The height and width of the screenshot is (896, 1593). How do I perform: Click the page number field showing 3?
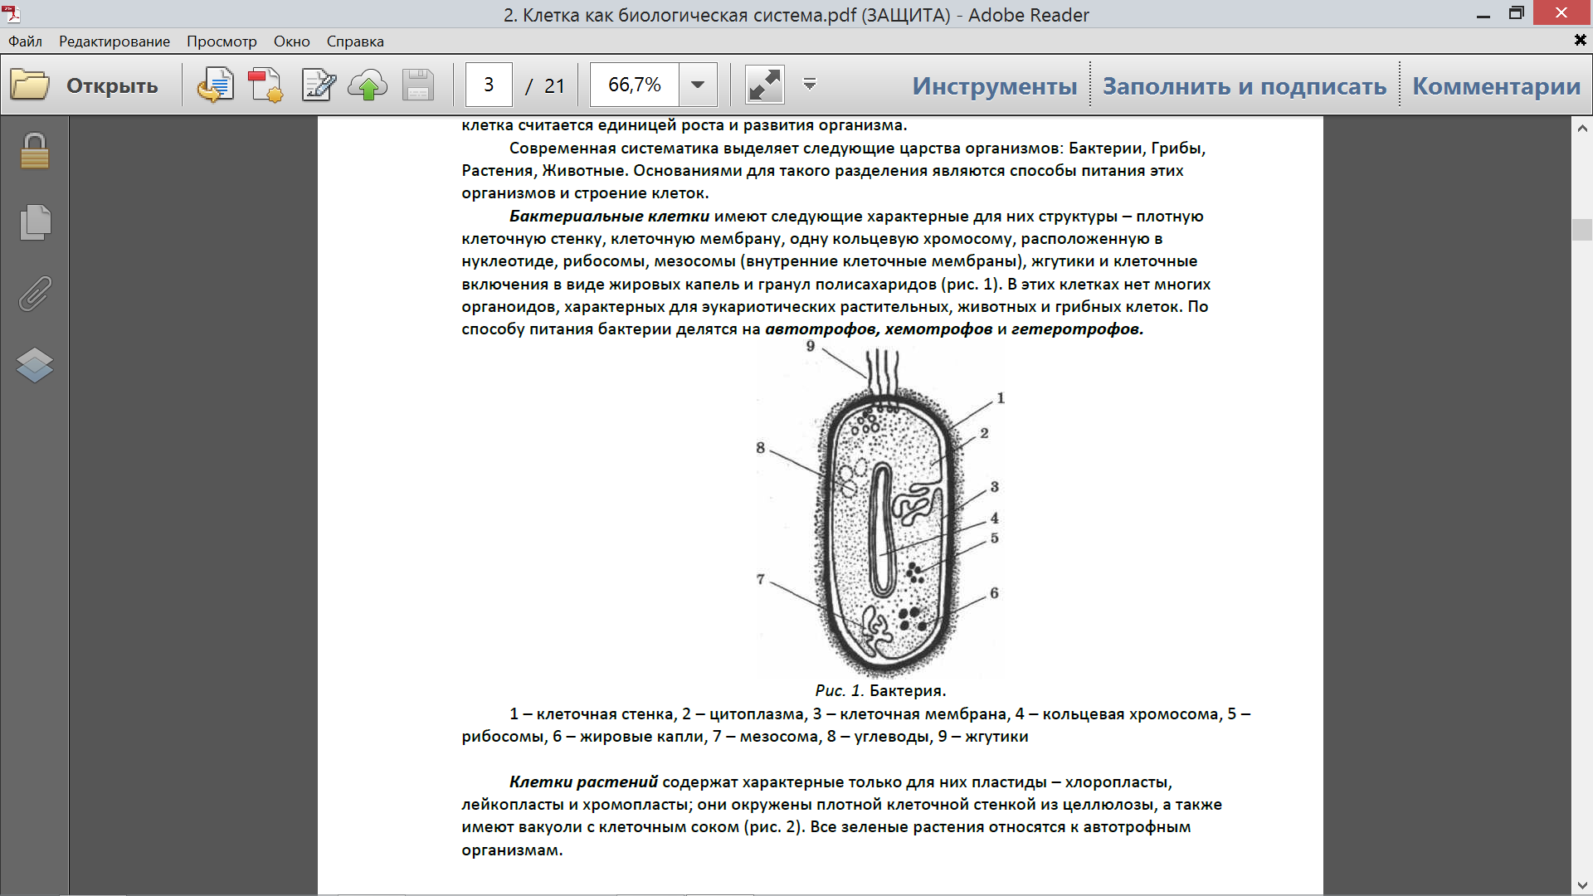489,85
